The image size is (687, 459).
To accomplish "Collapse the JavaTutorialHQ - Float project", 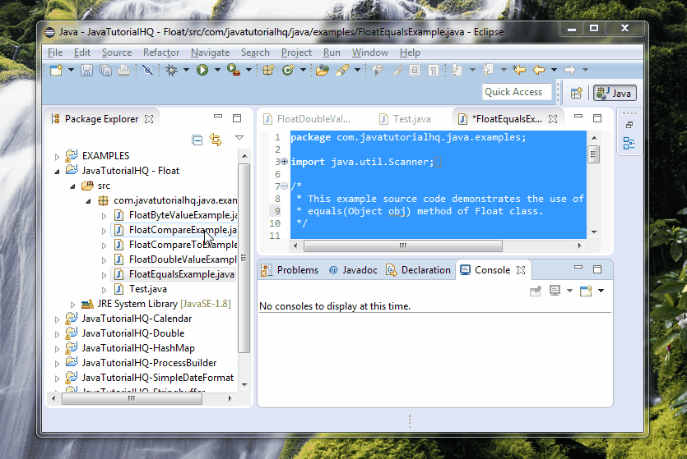I will (57, 172).
